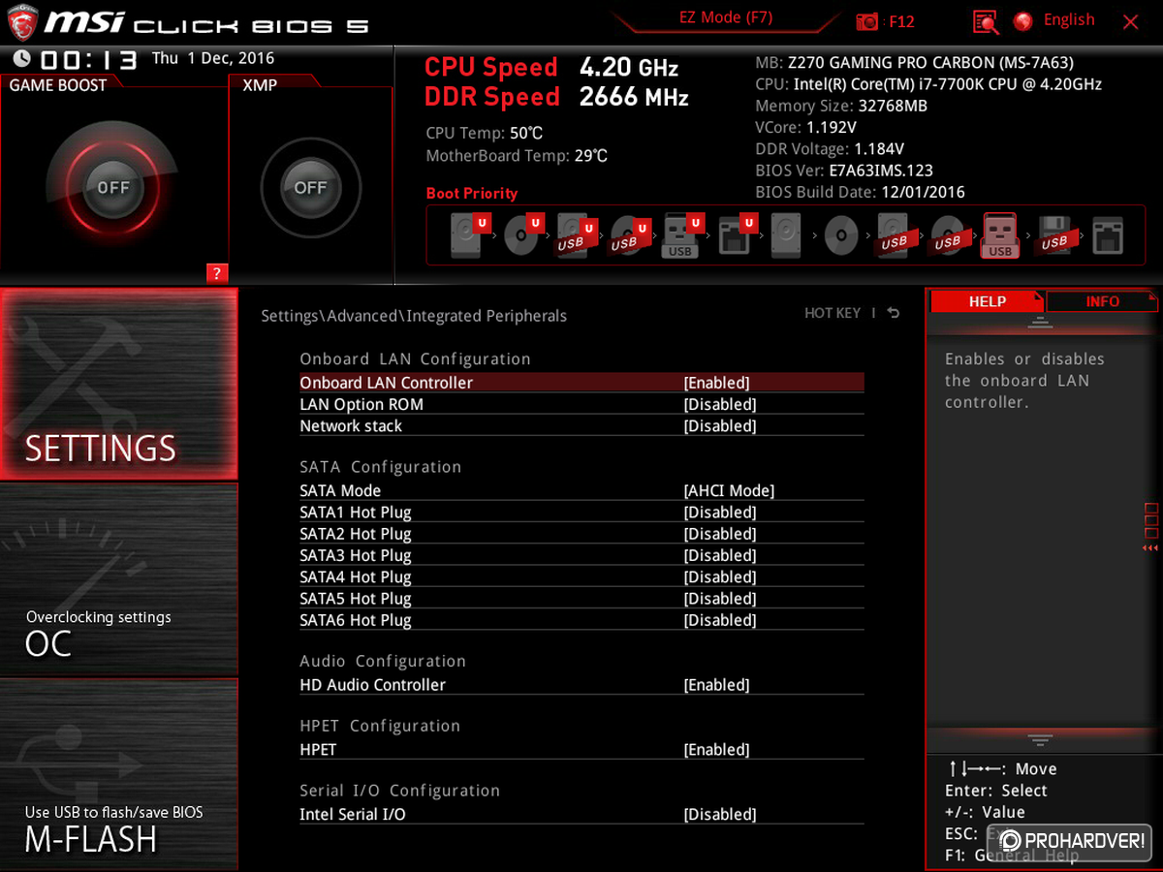Image resolution: width=1163 pixels, height=872 pixels.
Task: Open the HOT KEY list
Action: pos(833,313)
